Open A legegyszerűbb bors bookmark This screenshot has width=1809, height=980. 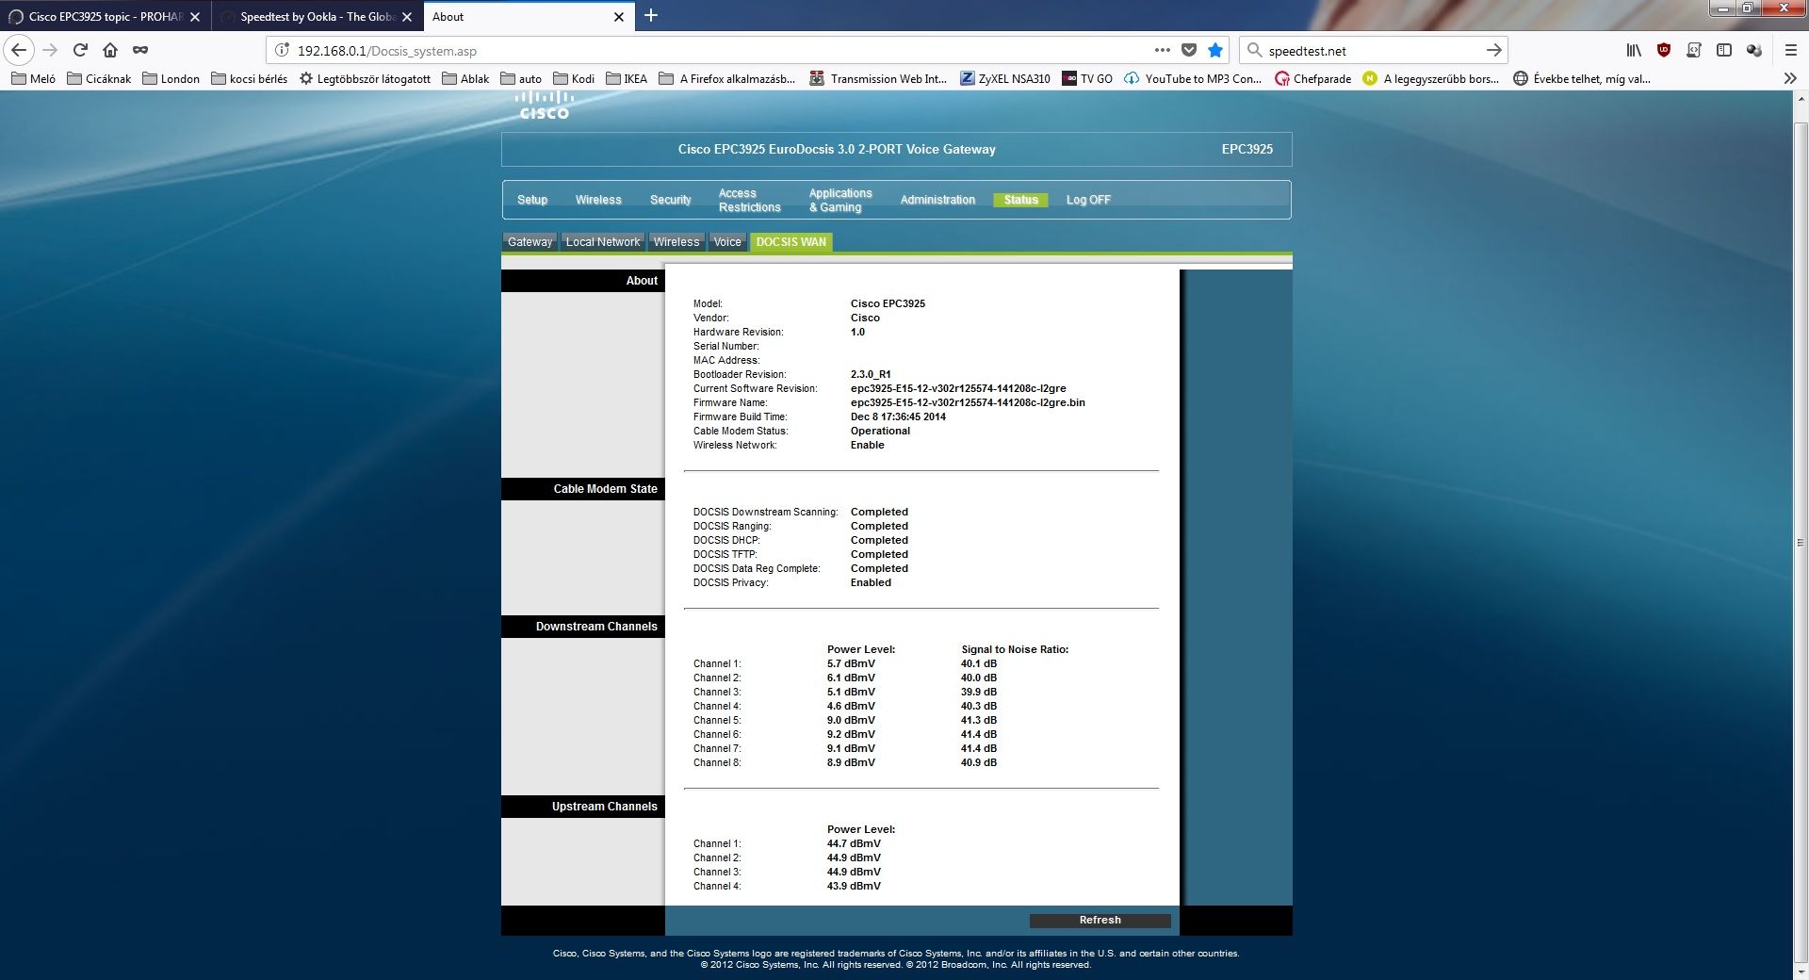click(1431, 79)
